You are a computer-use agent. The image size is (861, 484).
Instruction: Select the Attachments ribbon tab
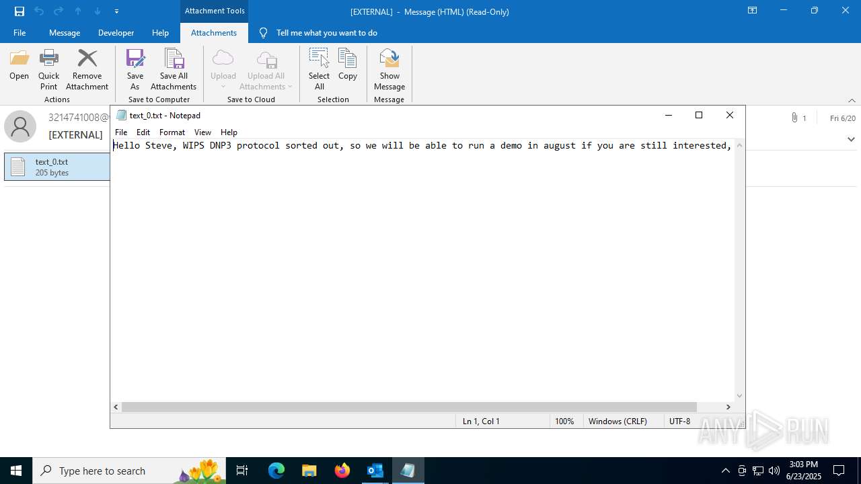pyautogui.click(x=214, y=33)
